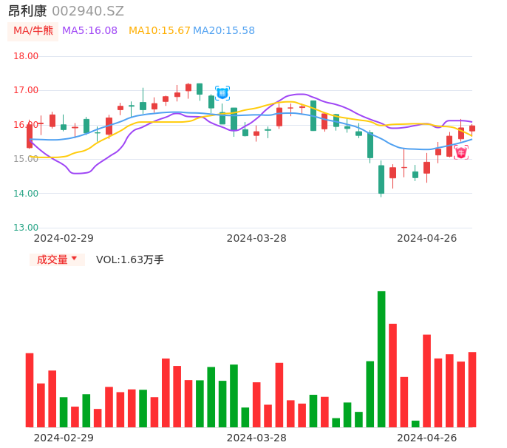Click the stock code 002940.SZ
Image resolution: width=507 pixels, height=448 pixels.
click(x=88, y=11)
